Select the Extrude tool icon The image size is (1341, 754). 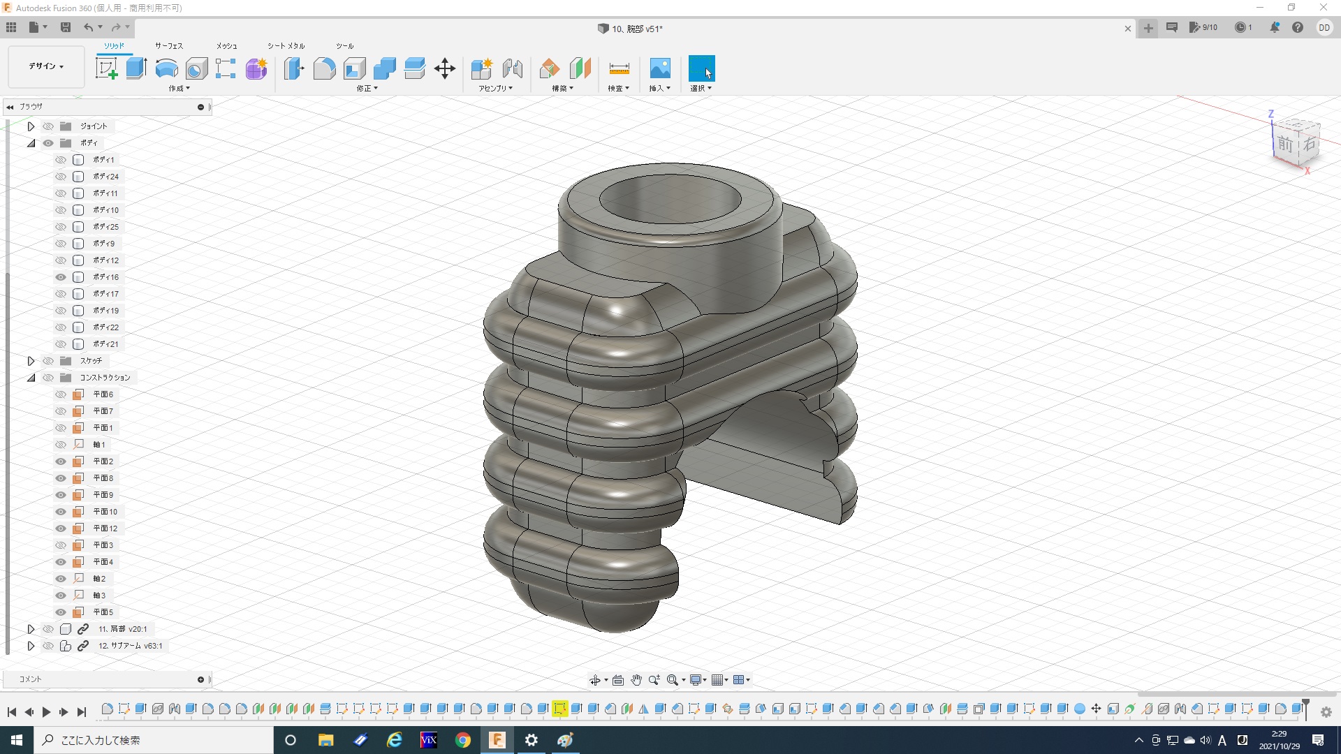(136, 68)
